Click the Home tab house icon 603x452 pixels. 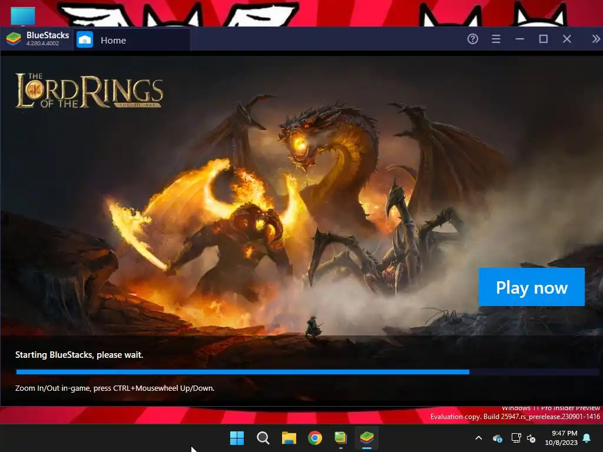(x=85, y=40)
